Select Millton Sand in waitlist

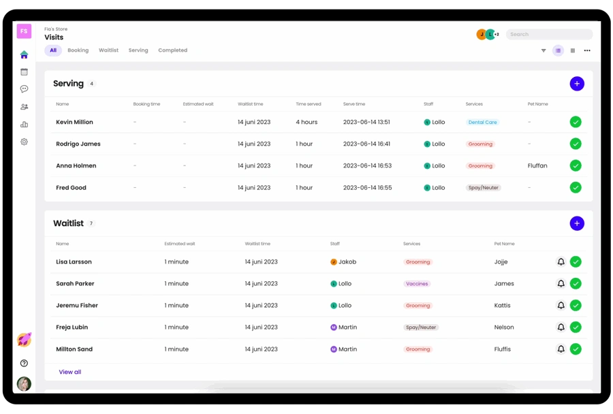(x=318, y=349)
